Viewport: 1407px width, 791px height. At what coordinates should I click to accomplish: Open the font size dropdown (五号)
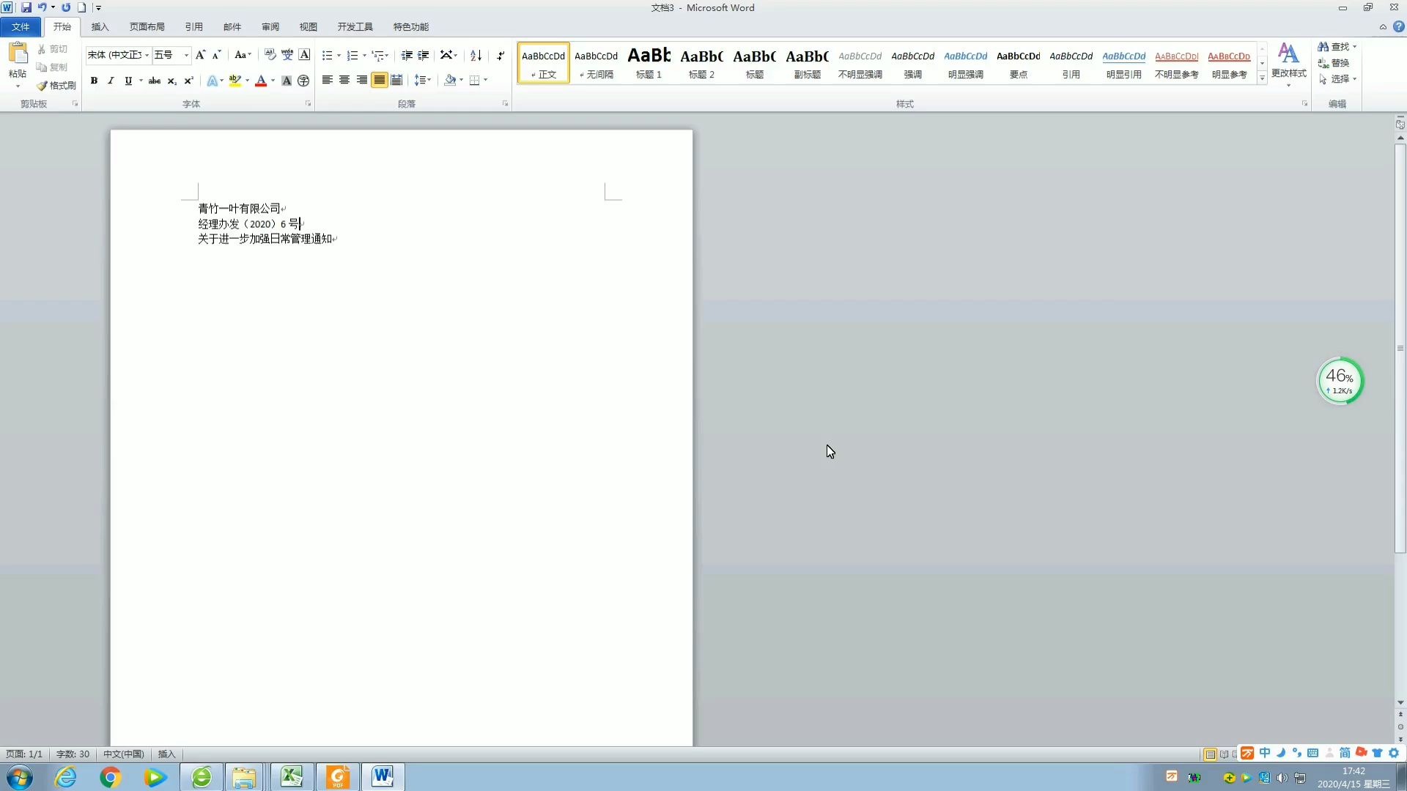click(186, 55)
